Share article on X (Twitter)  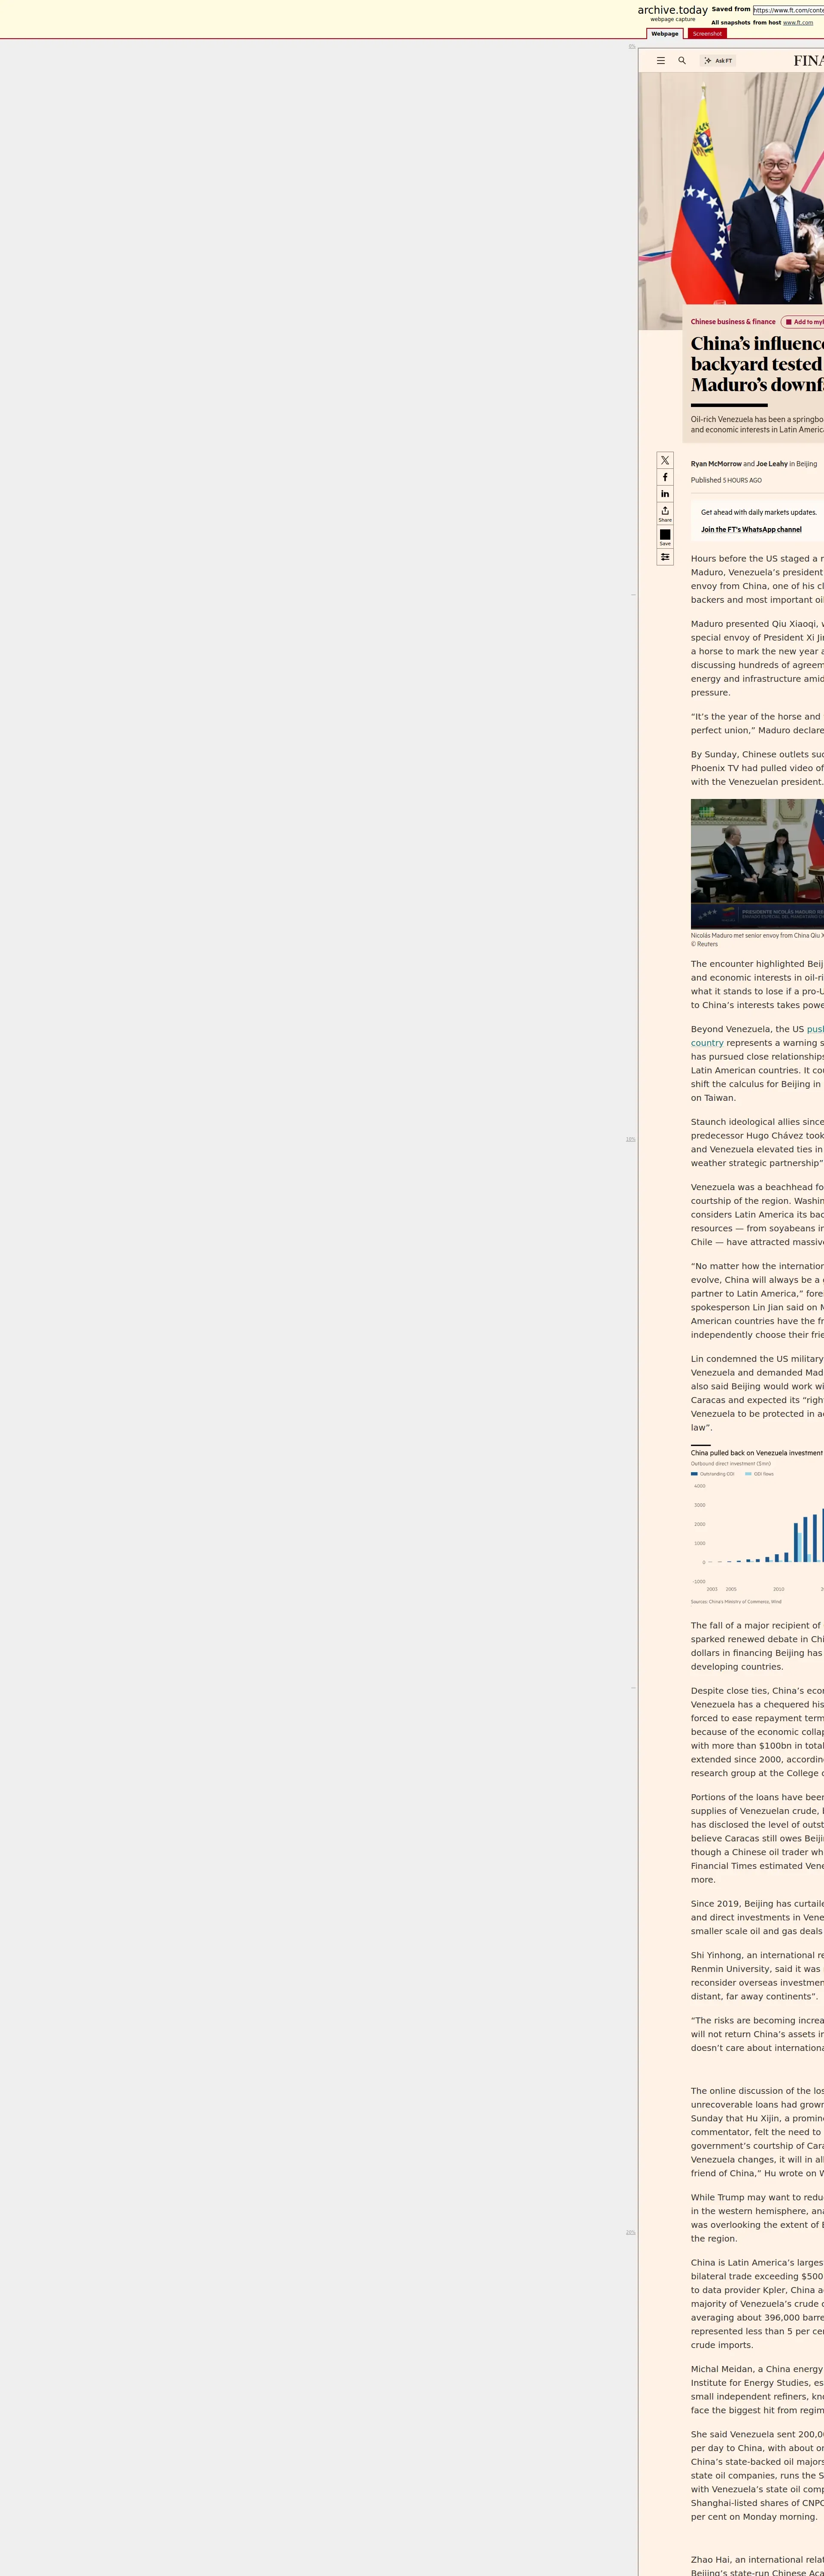[x=665, y=460]
